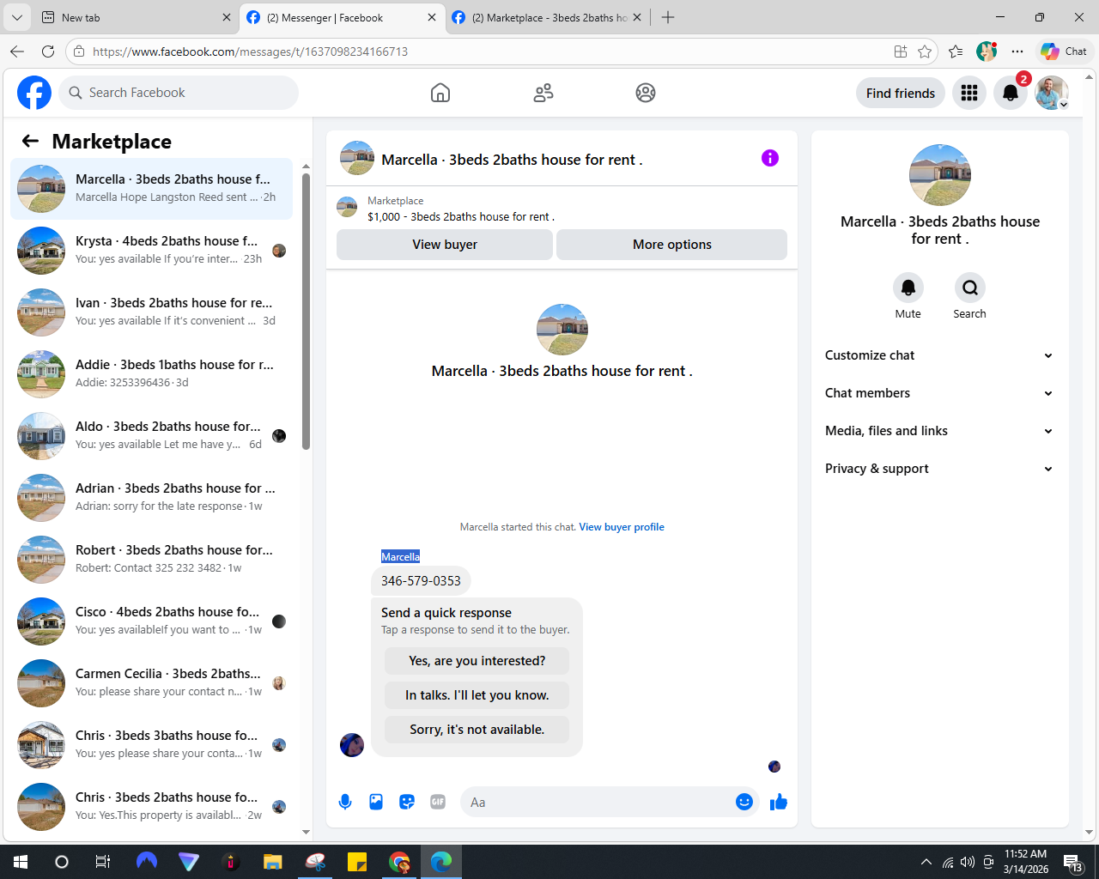
Task: Open the Facebook home logo
Action: tap(34, 93)
